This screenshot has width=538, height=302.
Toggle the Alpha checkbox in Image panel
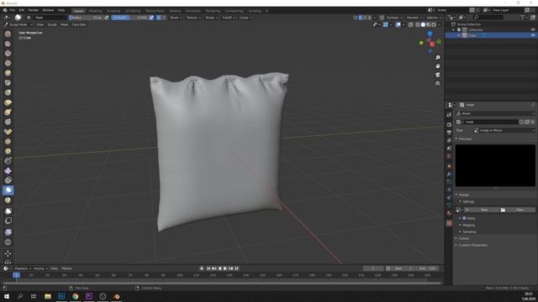pyautogui.click(x=464, y=218)
